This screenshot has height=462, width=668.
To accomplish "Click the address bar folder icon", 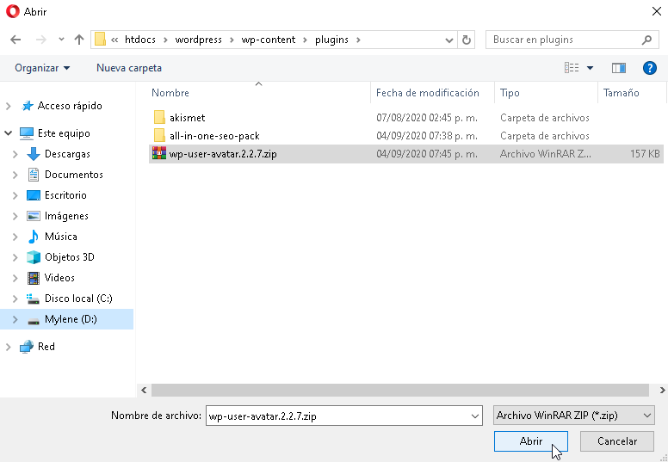I will coord(100,40).
